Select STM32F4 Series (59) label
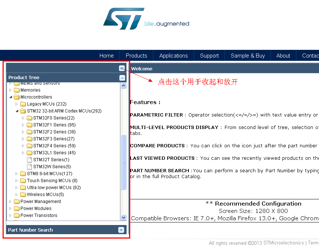The height and width of the screenshot is (247, 319). 54,146
